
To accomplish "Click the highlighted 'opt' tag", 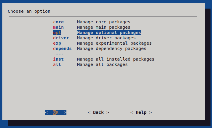I will tap(57, 33).
